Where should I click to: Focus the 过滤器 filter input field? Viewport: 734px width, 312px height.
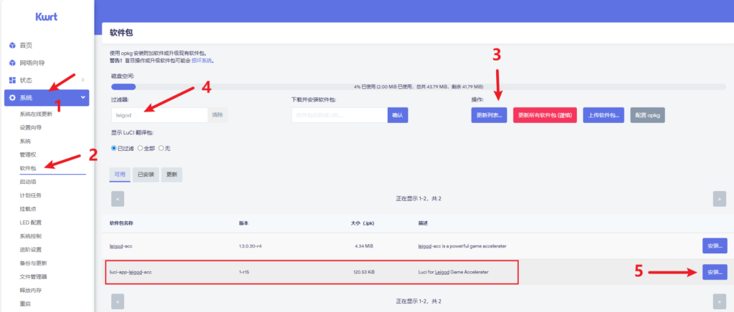159,114
